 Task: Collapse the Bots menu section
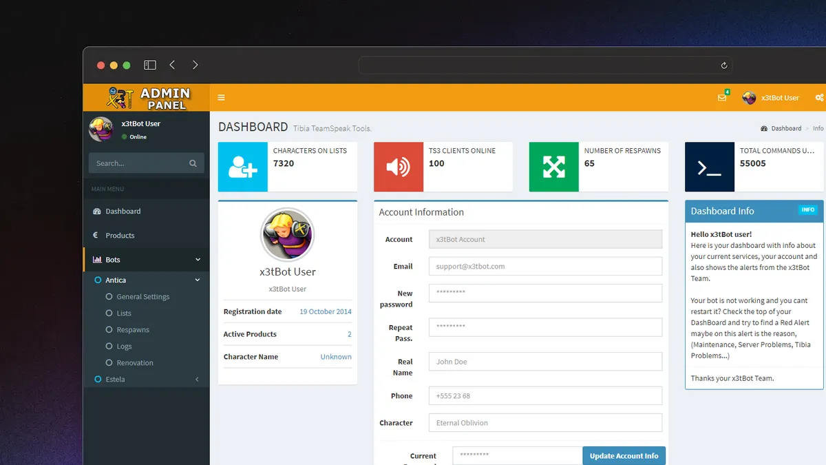[x=198, y=260]
